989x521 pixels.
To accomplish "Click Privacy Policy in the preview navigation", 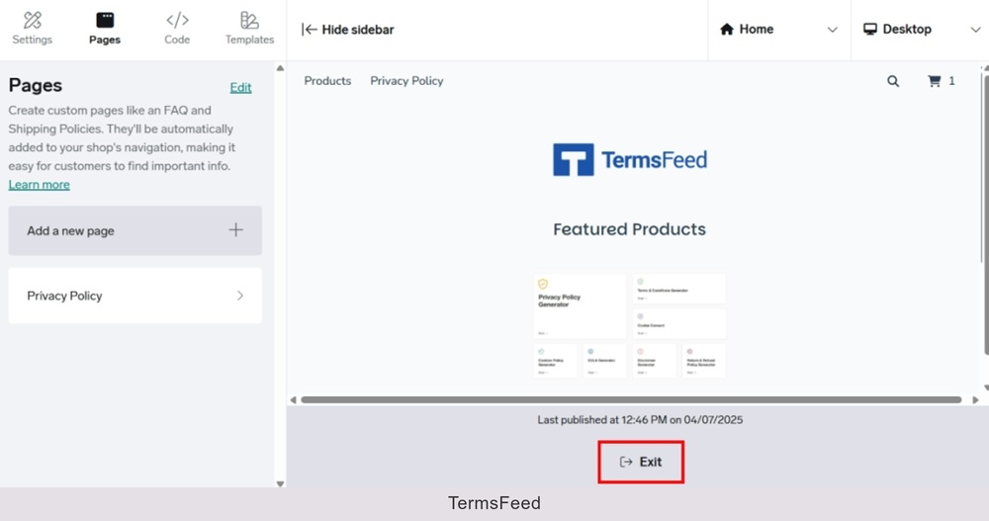I will point(406,81).
